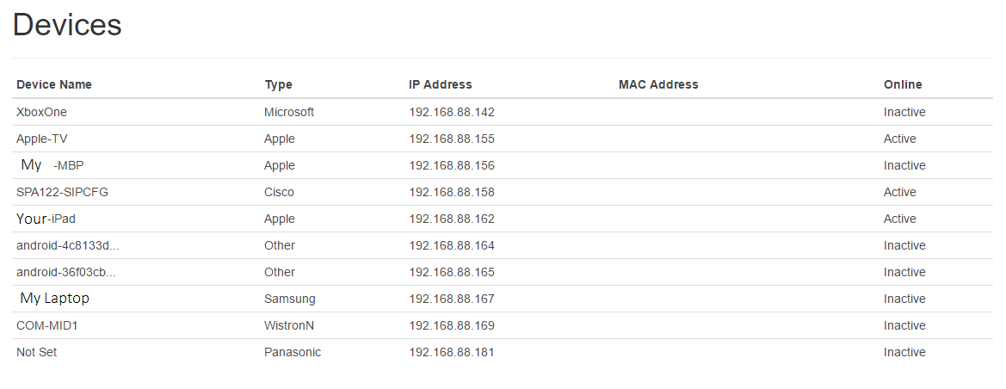This screenshot has width=1006, height=389.
Task: Select the android-4c8133d... device
Action: point(67,245)
